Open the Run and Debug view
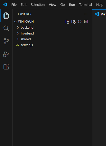Viewport: 106px width, 146px height. pyautogui.click(x=6, y=54)
